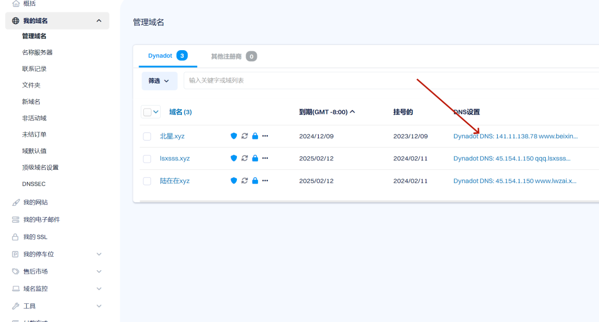Open 非活动域 in sidebar
Image resolution: width=599 pixels, height=322 pixels.
(x=34, y=118)
